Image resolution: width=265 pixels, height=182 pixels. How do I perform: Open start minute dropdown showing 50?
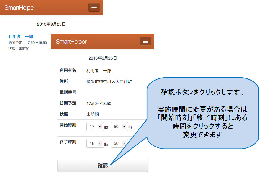click(x=119, y=127)
